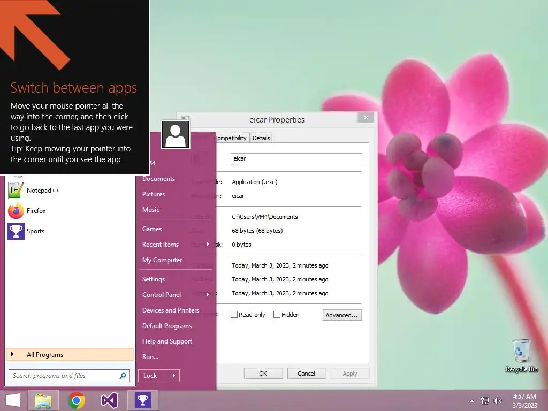Expand the Recent Items submenu arrow
The width and height of the screenshot is (548, 411).
[208, 244]
